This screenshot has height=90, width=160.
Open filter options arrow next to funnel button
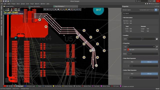click(x=158, y=10)
